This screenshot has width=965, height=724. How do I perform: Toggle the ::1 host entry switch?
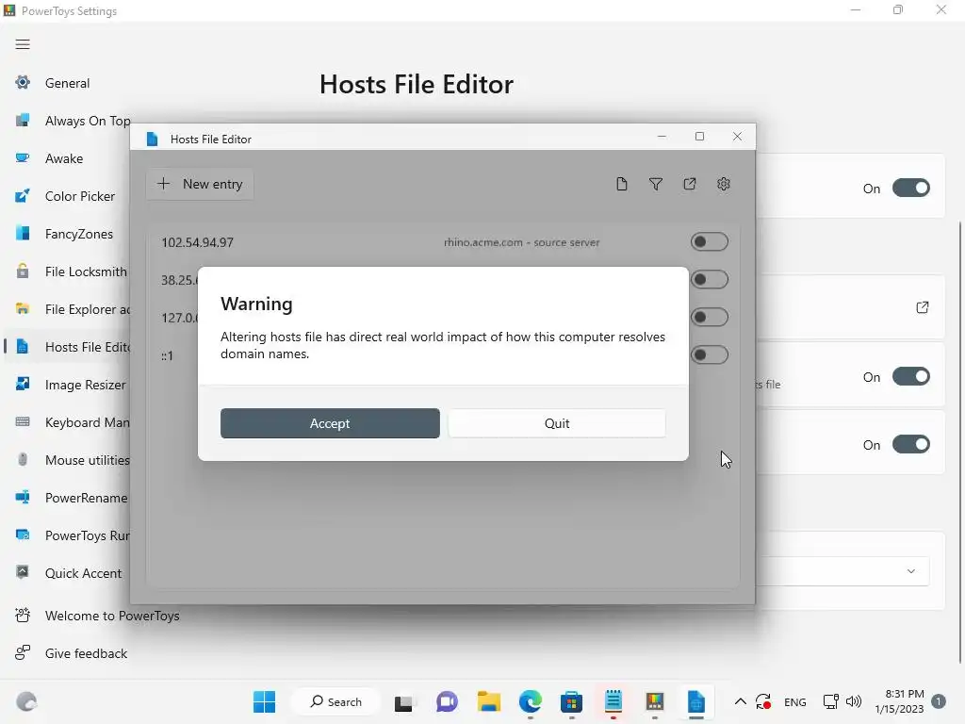coord(709,354)
